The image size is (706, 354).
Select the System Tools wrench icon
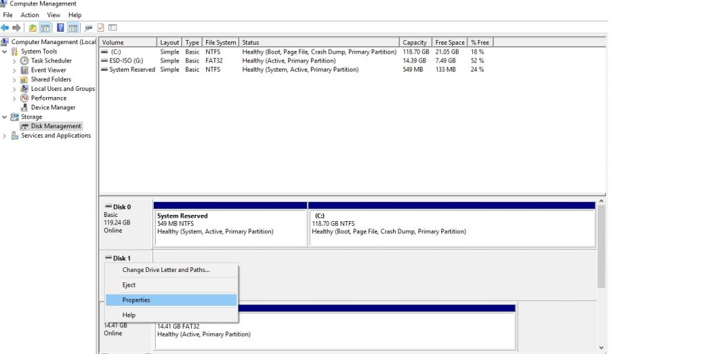(14, 51)
